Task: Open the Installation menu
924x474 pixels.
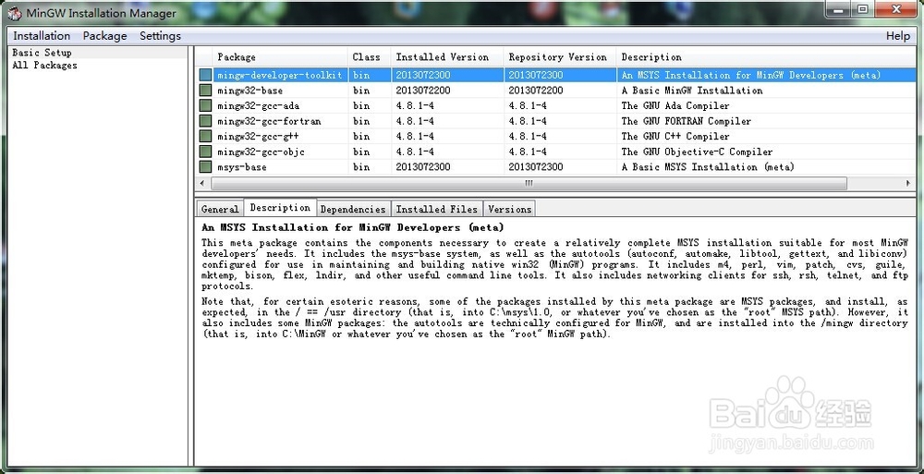Action: (x=42, y=36)
